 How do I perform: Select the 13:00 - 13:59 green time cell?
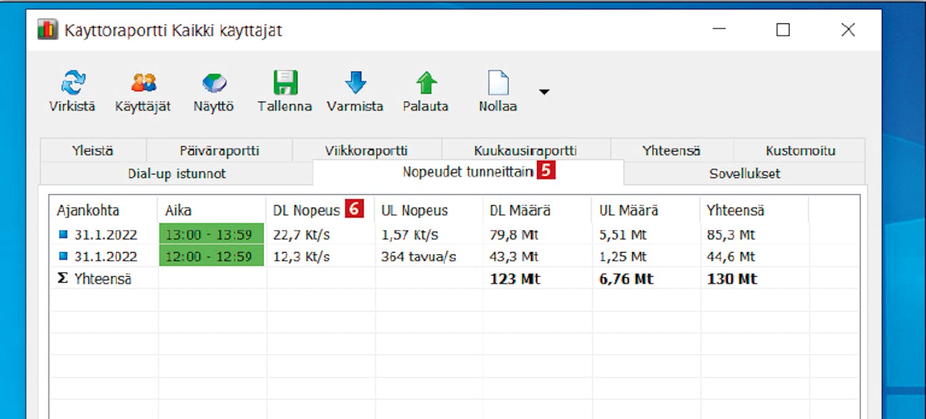click(211, 235)
